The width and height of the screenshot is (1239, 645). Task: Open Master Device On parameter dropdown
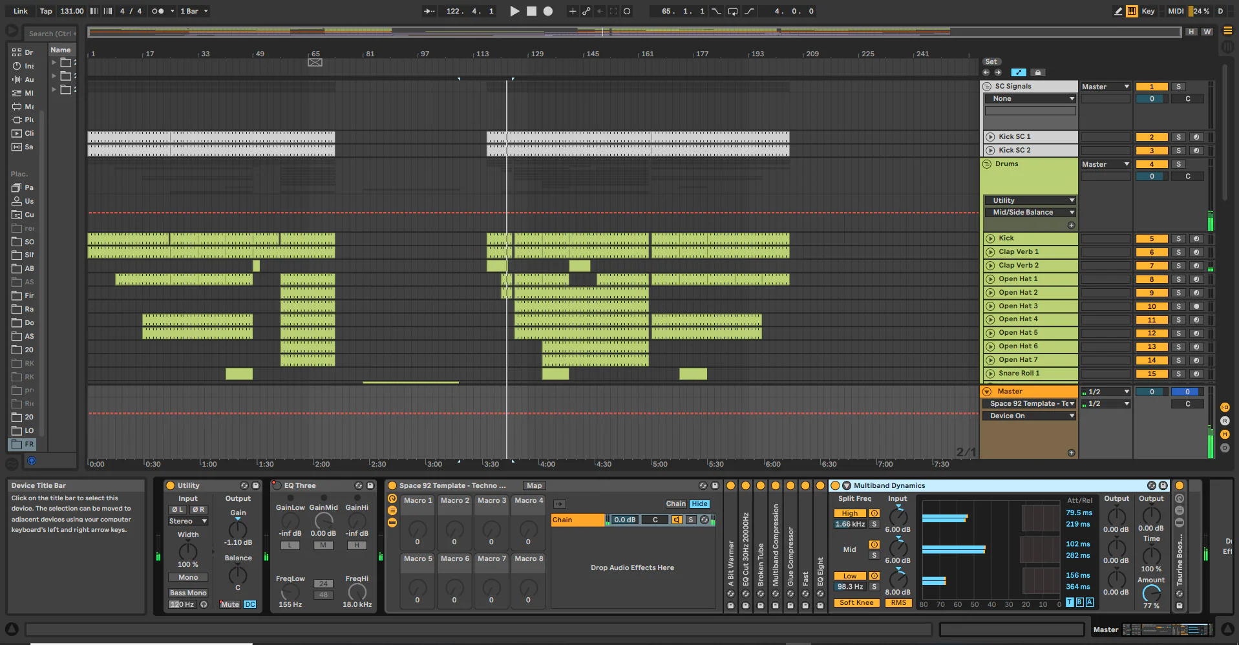click(x=1030, y=416)
